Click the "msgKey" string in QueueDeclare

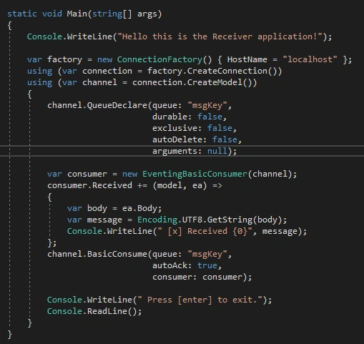[207, 105]
